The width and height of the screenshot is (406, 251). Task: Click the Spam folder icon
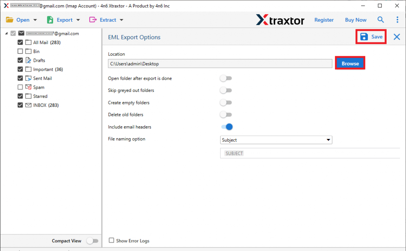point(29,87)
